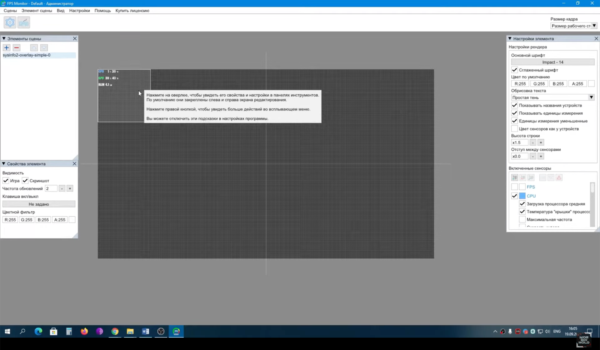The image size is (600, 350).
Task: Open Размер кадра dropdown
Action: click(x=574, y=26)
